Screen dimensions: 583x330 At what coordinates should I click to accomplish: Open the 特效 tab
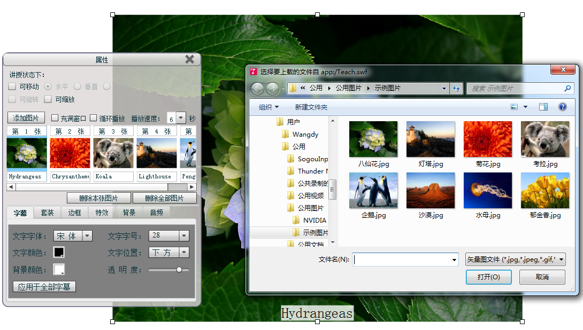(x=102, y=213)
